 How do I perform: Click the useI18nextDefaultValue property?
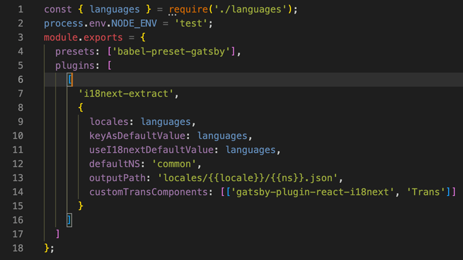click(x=151, y=150)
